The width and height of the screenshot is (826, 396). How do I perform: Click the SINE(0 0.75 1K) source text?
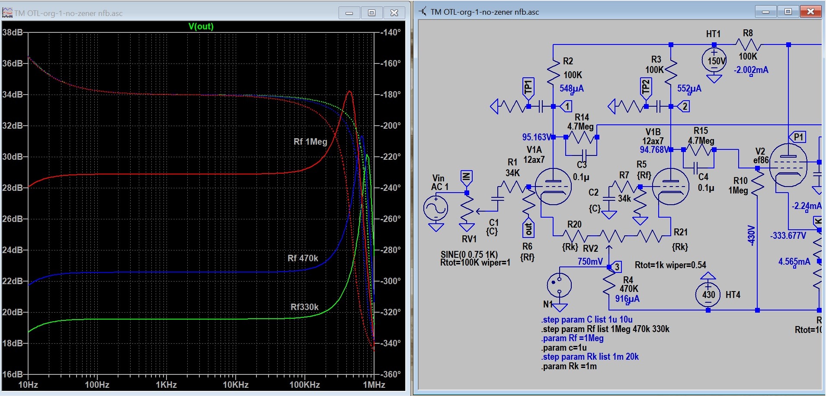tap(469, 254)
